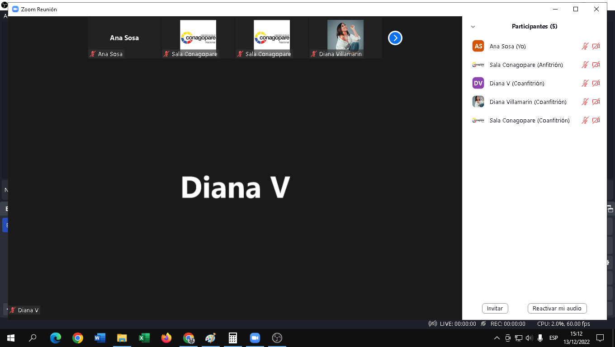The image size is (615, 347).
Task: Click Diana Villamarin's photo avatar in list
Action: 478,102
